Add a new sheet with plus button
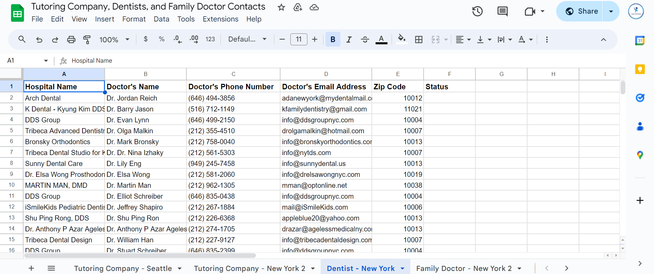The width and height of the screenshot is (654, 274). pos(31,268)
